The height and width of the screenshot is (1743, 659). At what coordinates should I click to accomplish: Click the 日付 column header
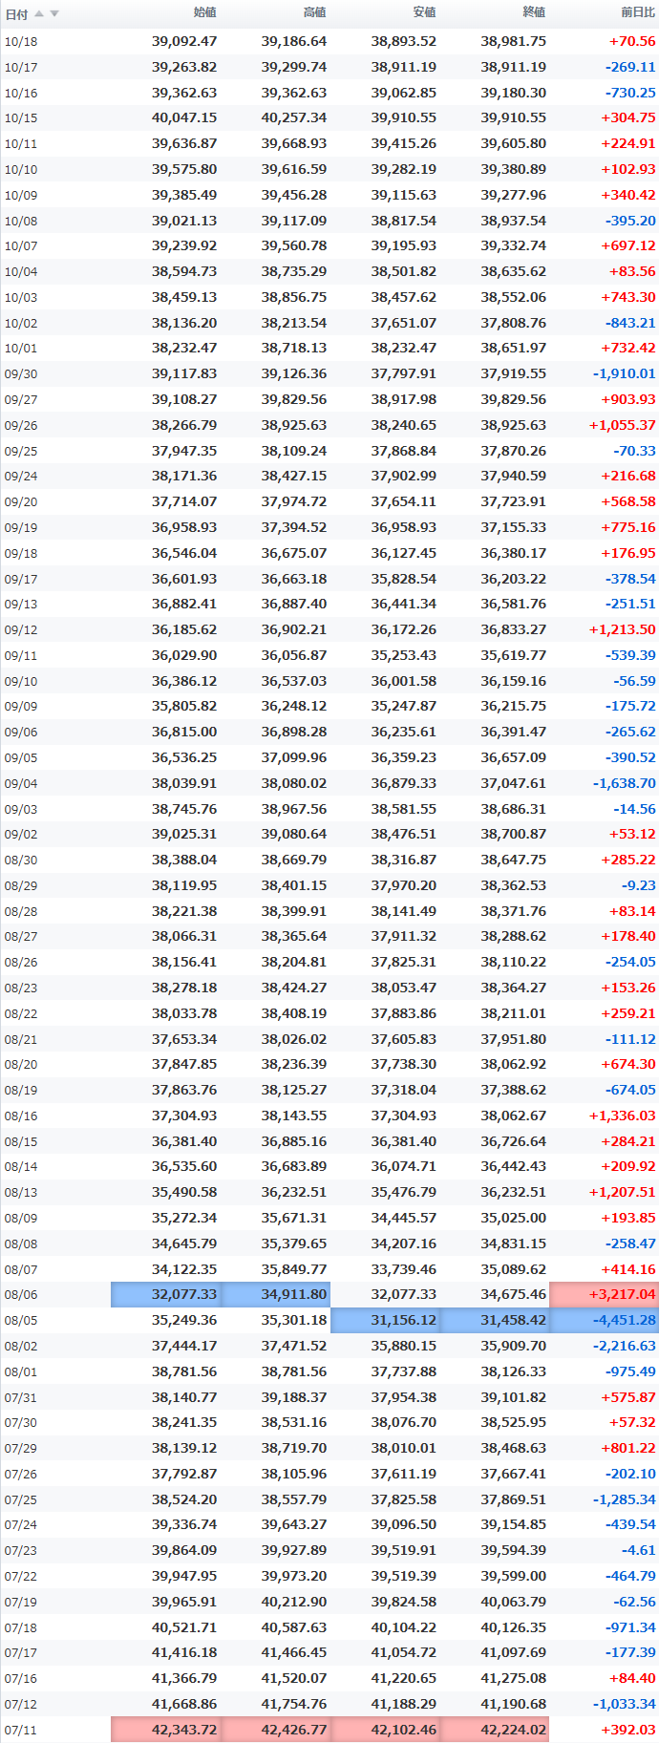(x=16, y=14)
